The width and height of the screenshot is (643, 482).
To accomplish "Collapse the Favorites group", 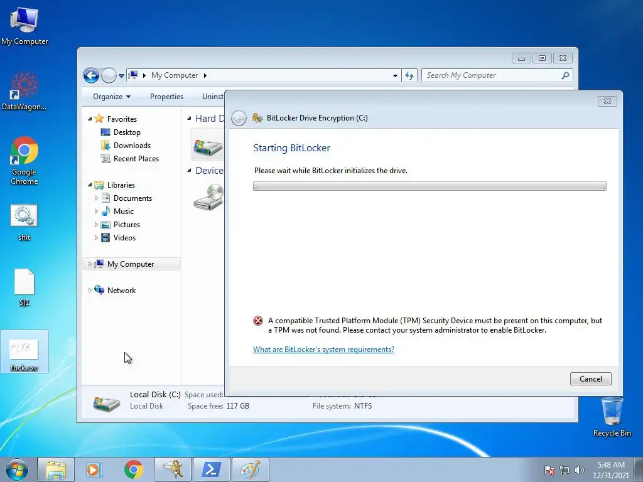I will pos(90,119).
